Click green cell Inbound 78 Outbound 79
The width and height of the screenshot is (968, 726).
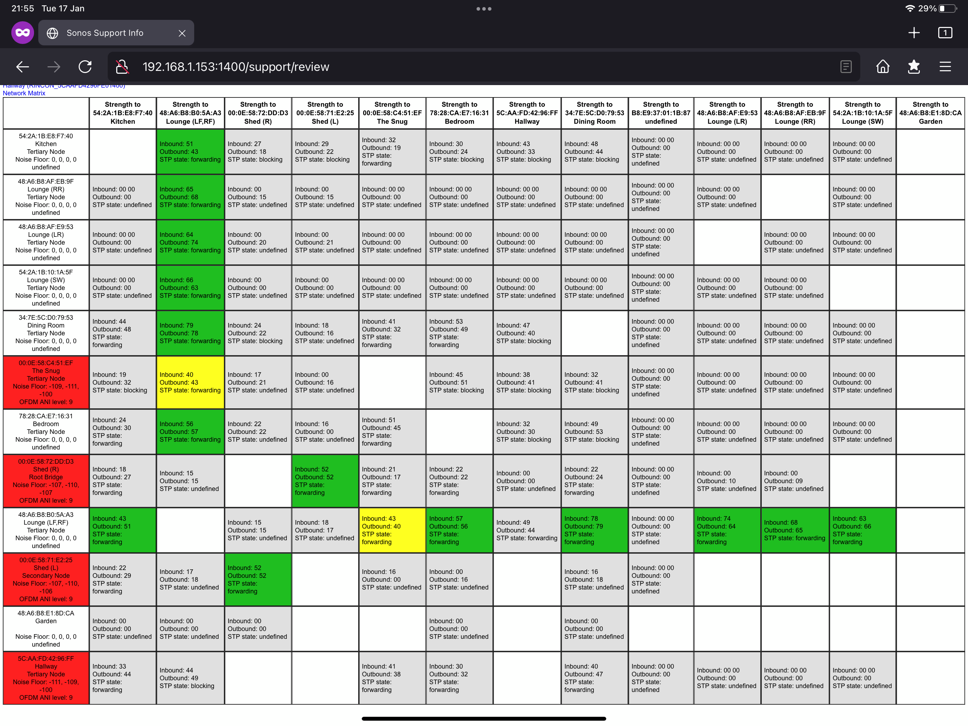[x=594, y=530]
